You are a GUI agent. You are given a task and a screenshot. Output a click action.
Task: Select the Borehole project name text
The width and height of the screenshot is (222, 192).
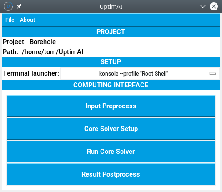(x=43, y=42)
